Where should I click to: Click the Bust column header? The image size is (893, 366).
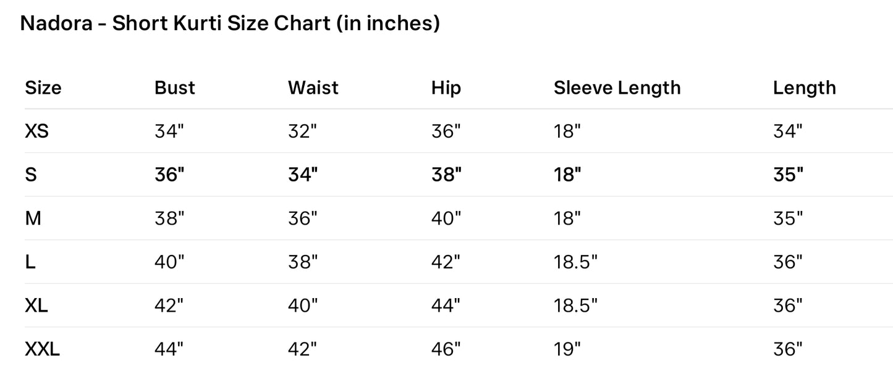pos(174,88)
